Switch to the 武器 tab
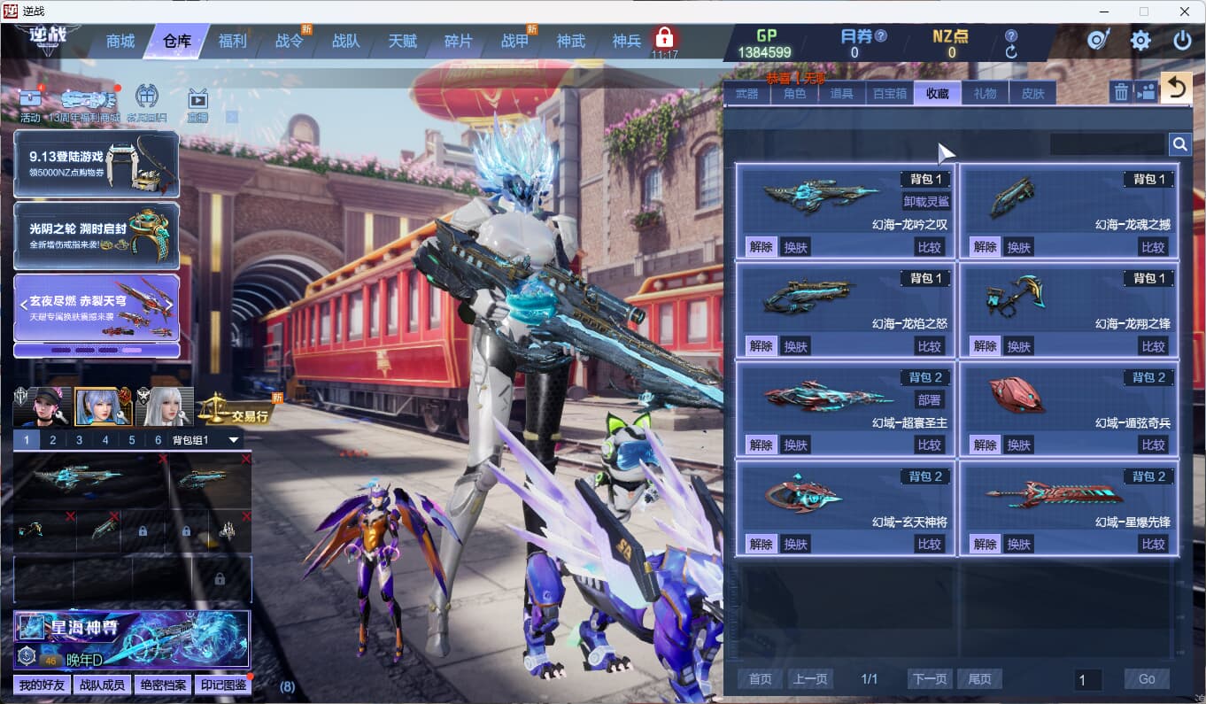1206x704 pixels. 747,93
